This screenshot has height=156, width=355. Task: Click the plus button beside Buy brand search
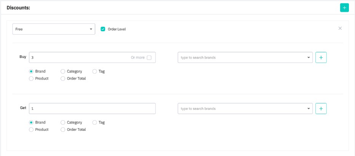pyautogui.click(x=321, y=58)
